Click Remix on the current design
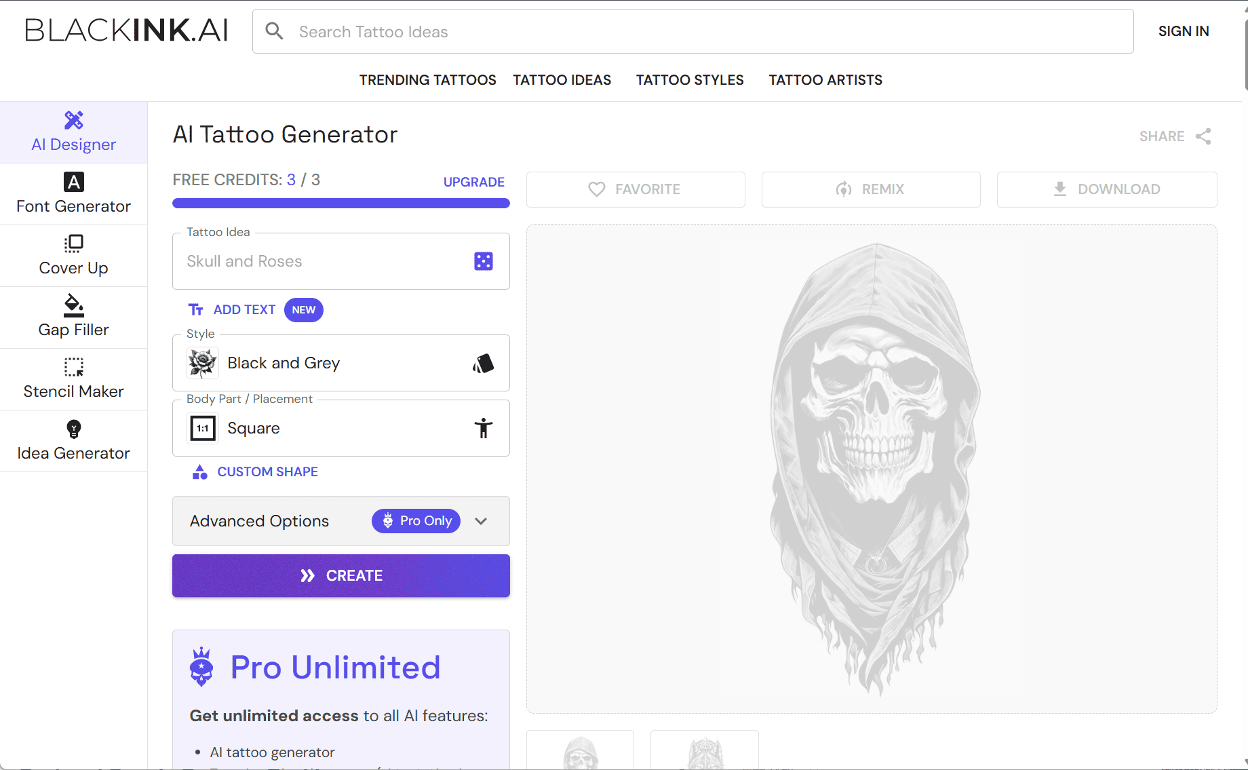 coord(870,189)
